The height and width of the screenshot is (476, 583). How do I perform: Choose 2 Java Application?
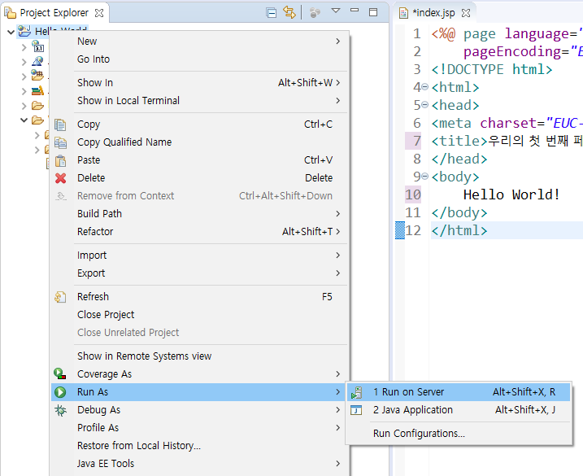tap(459, 410)
